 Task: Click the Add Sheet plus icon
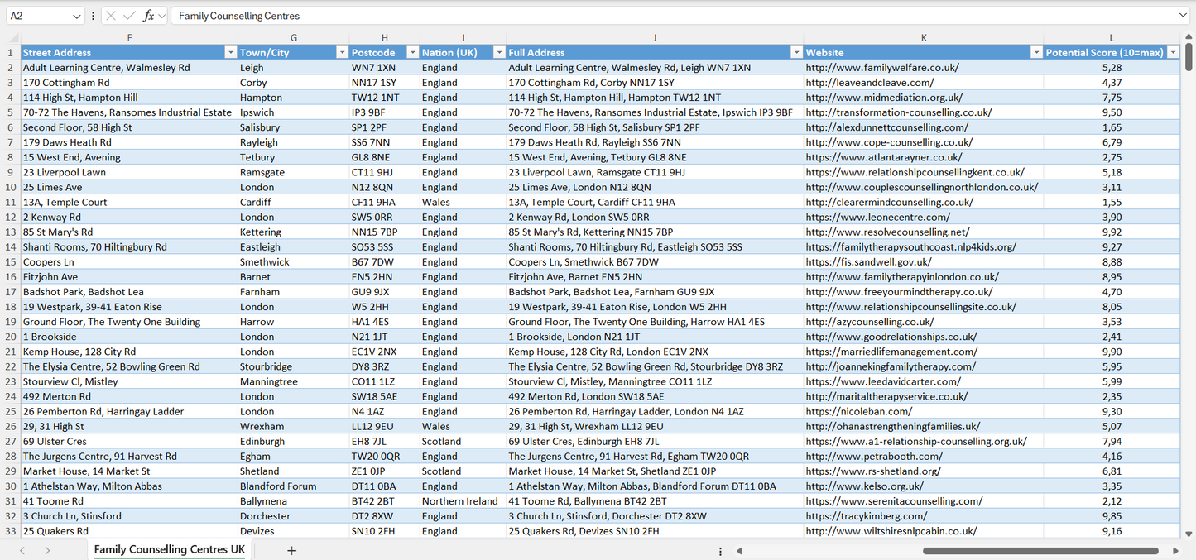[291, 549]
